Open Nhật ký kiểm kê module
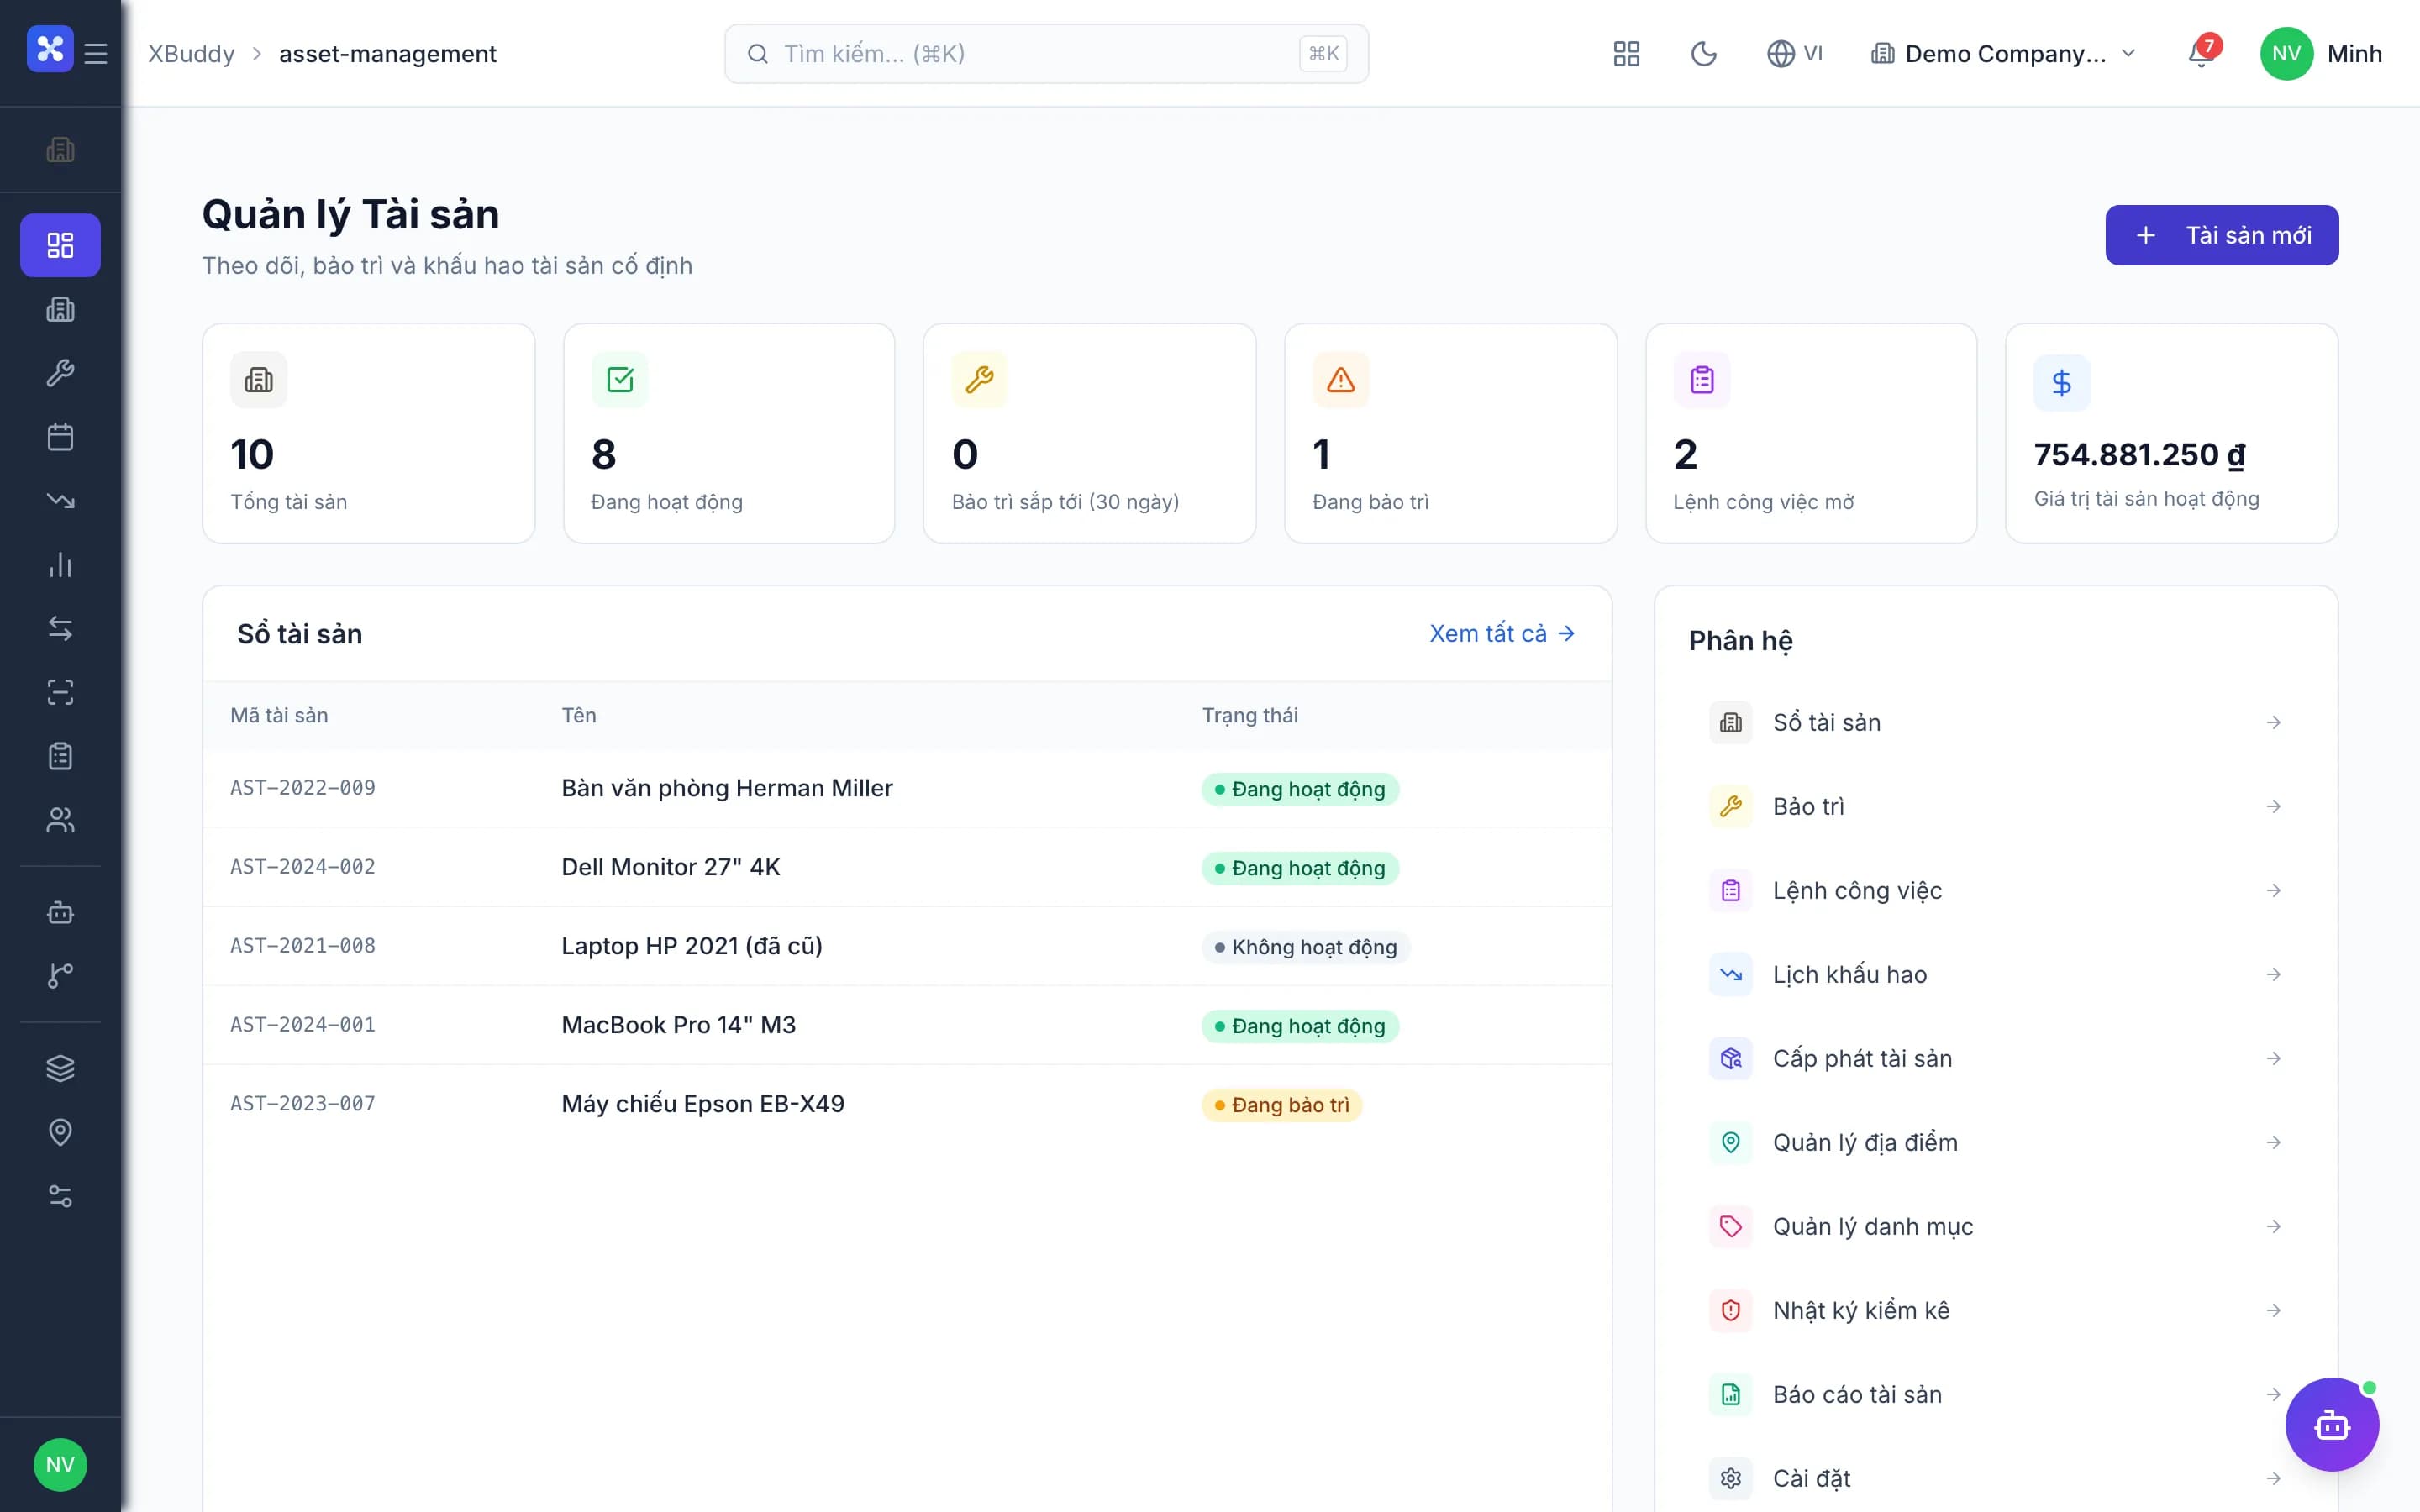The width and height of the screenshot is (2420, 1512). (1996, 1310)
